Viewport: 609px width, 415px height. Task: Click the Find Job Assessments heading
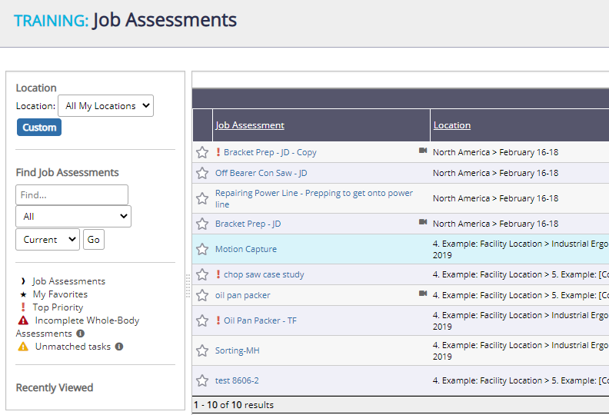click(67, 172)
